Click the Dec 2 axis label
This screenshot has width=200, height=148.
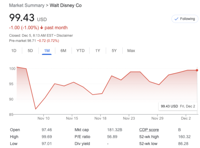186,118
